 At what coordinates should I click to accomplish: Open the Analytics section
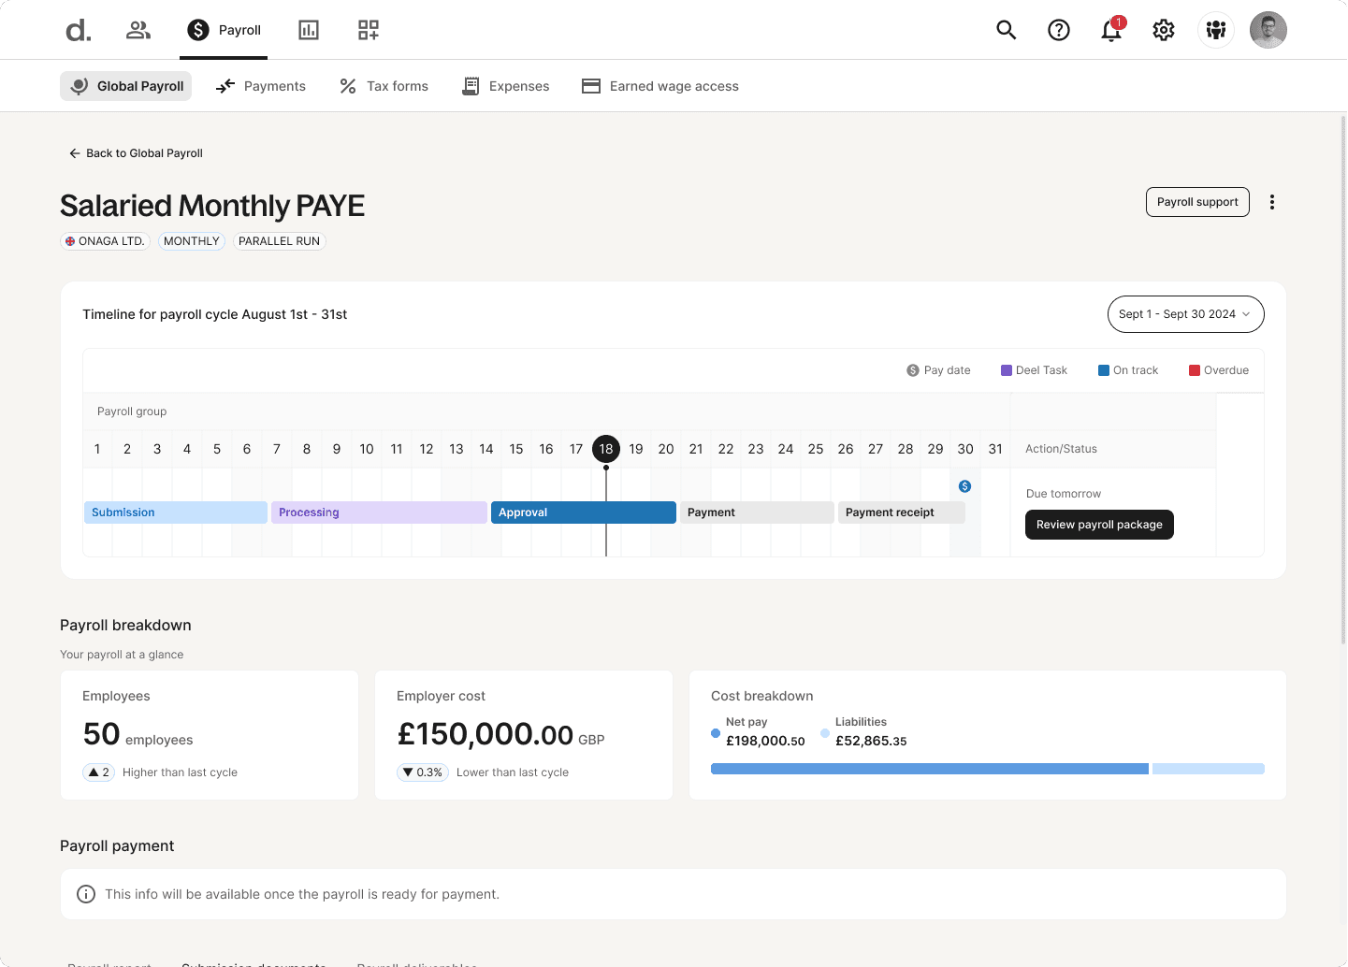click(x=309, y=29)
